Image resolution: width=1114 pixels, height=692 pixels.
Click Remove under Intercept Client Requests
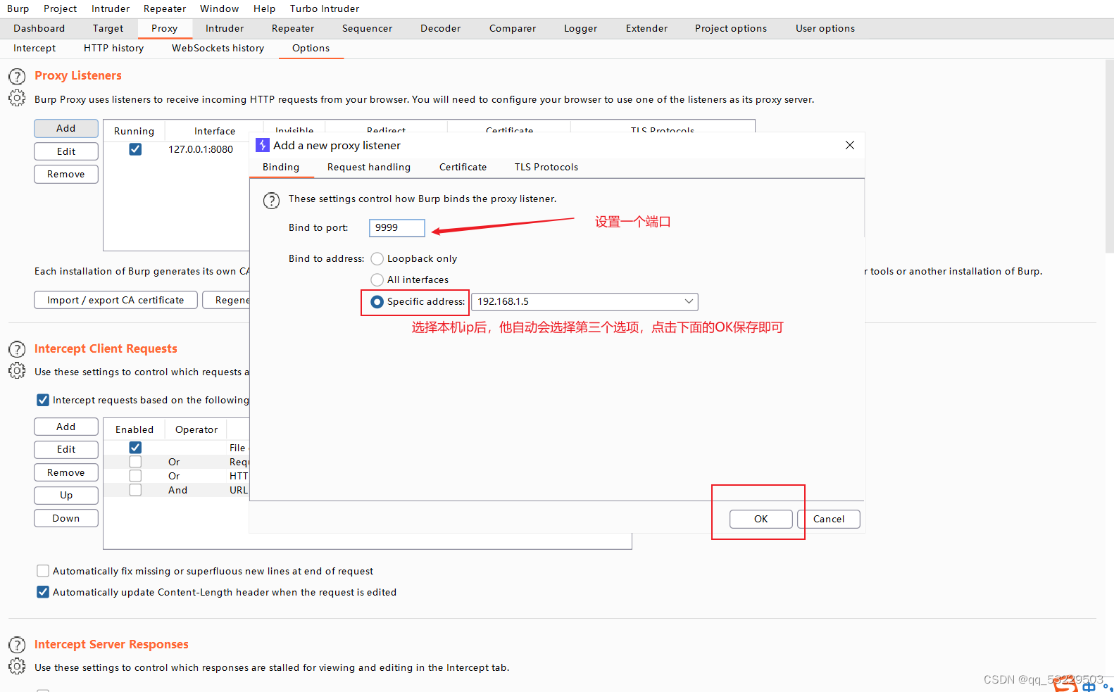coord(66,472)
